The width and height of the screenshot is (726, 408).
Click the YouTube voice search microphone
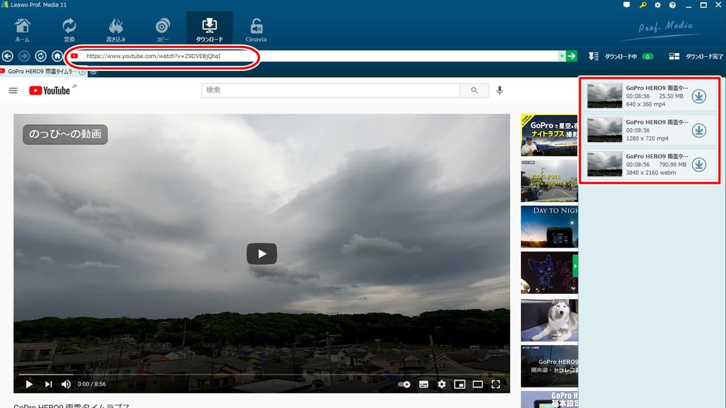pos(500,90)
